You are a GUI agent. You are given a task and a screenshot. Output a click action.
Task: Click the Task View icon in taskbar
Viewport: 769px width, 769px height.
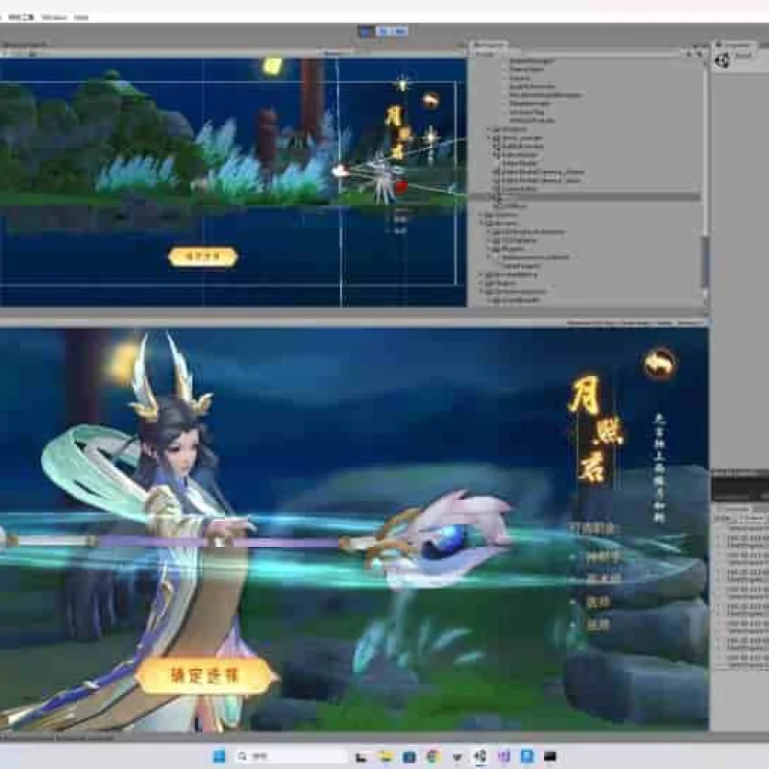tap(361, 757)
